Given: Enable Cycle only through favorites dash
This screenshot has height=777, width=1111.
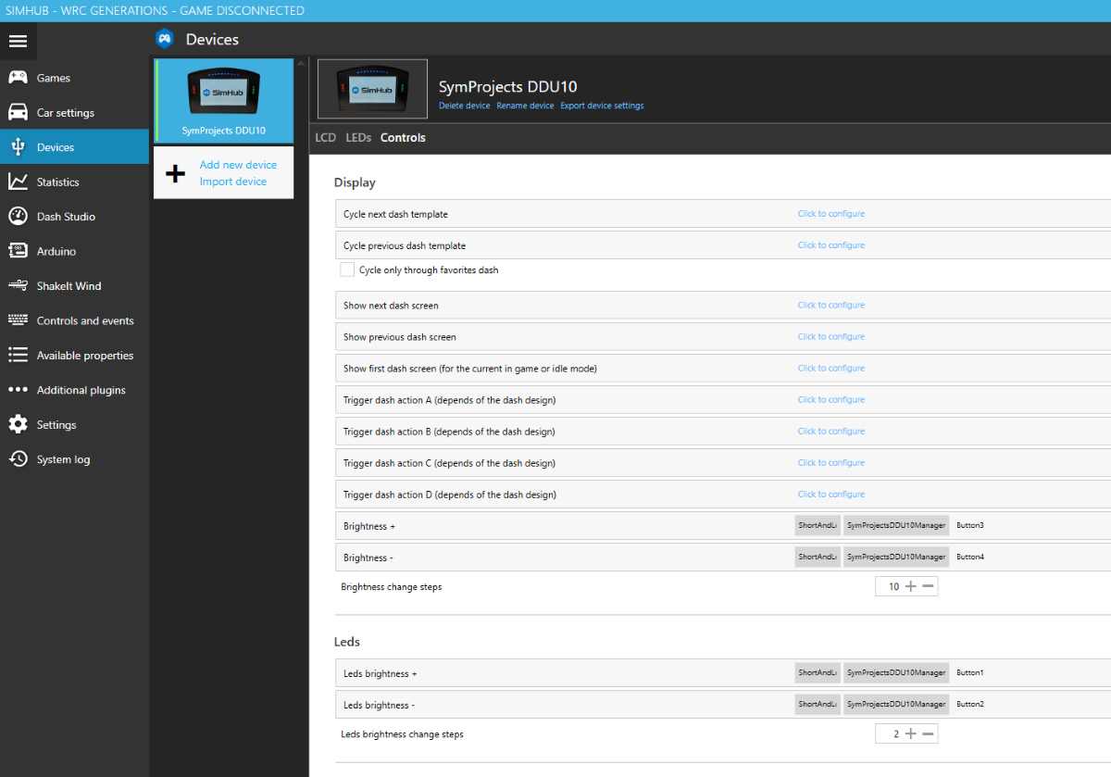Looking at the screenshot, I should point(347,269).
